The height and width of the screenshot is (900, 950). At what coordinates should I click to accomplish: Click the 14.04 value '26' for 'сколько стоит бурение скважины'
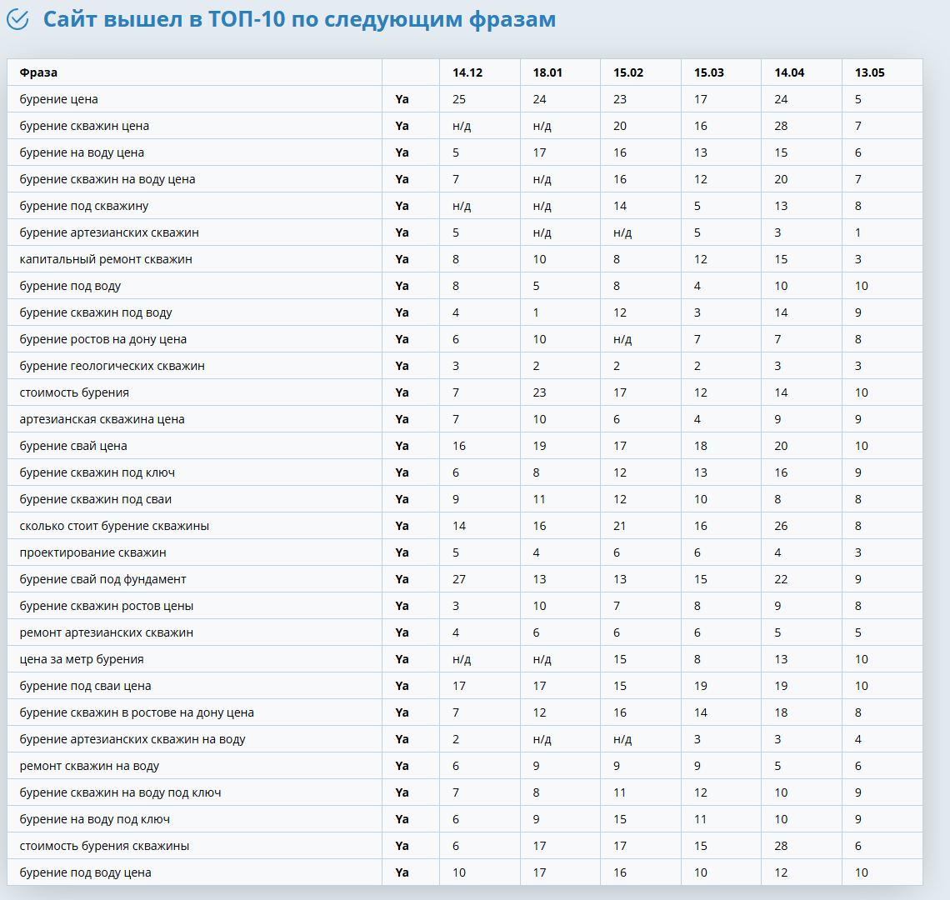781,526
